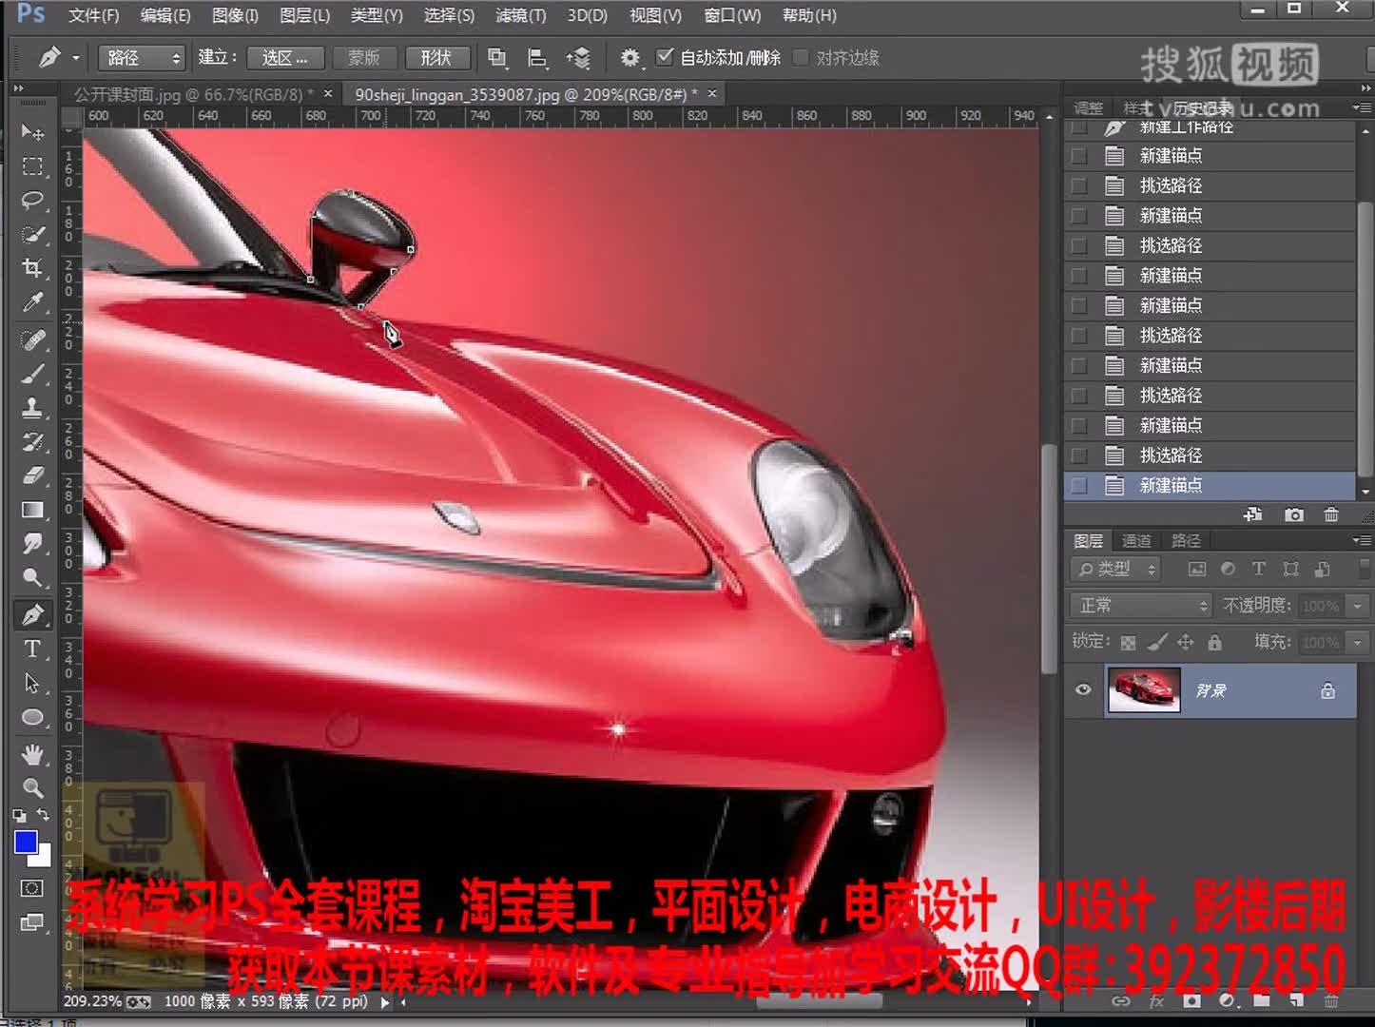
Task: Delete current state in History panel
Action: [x=1331, y=515]
